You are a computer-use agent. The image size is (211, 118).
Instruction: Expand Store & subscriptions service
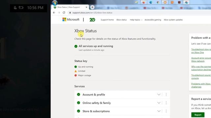click(159, 111)
